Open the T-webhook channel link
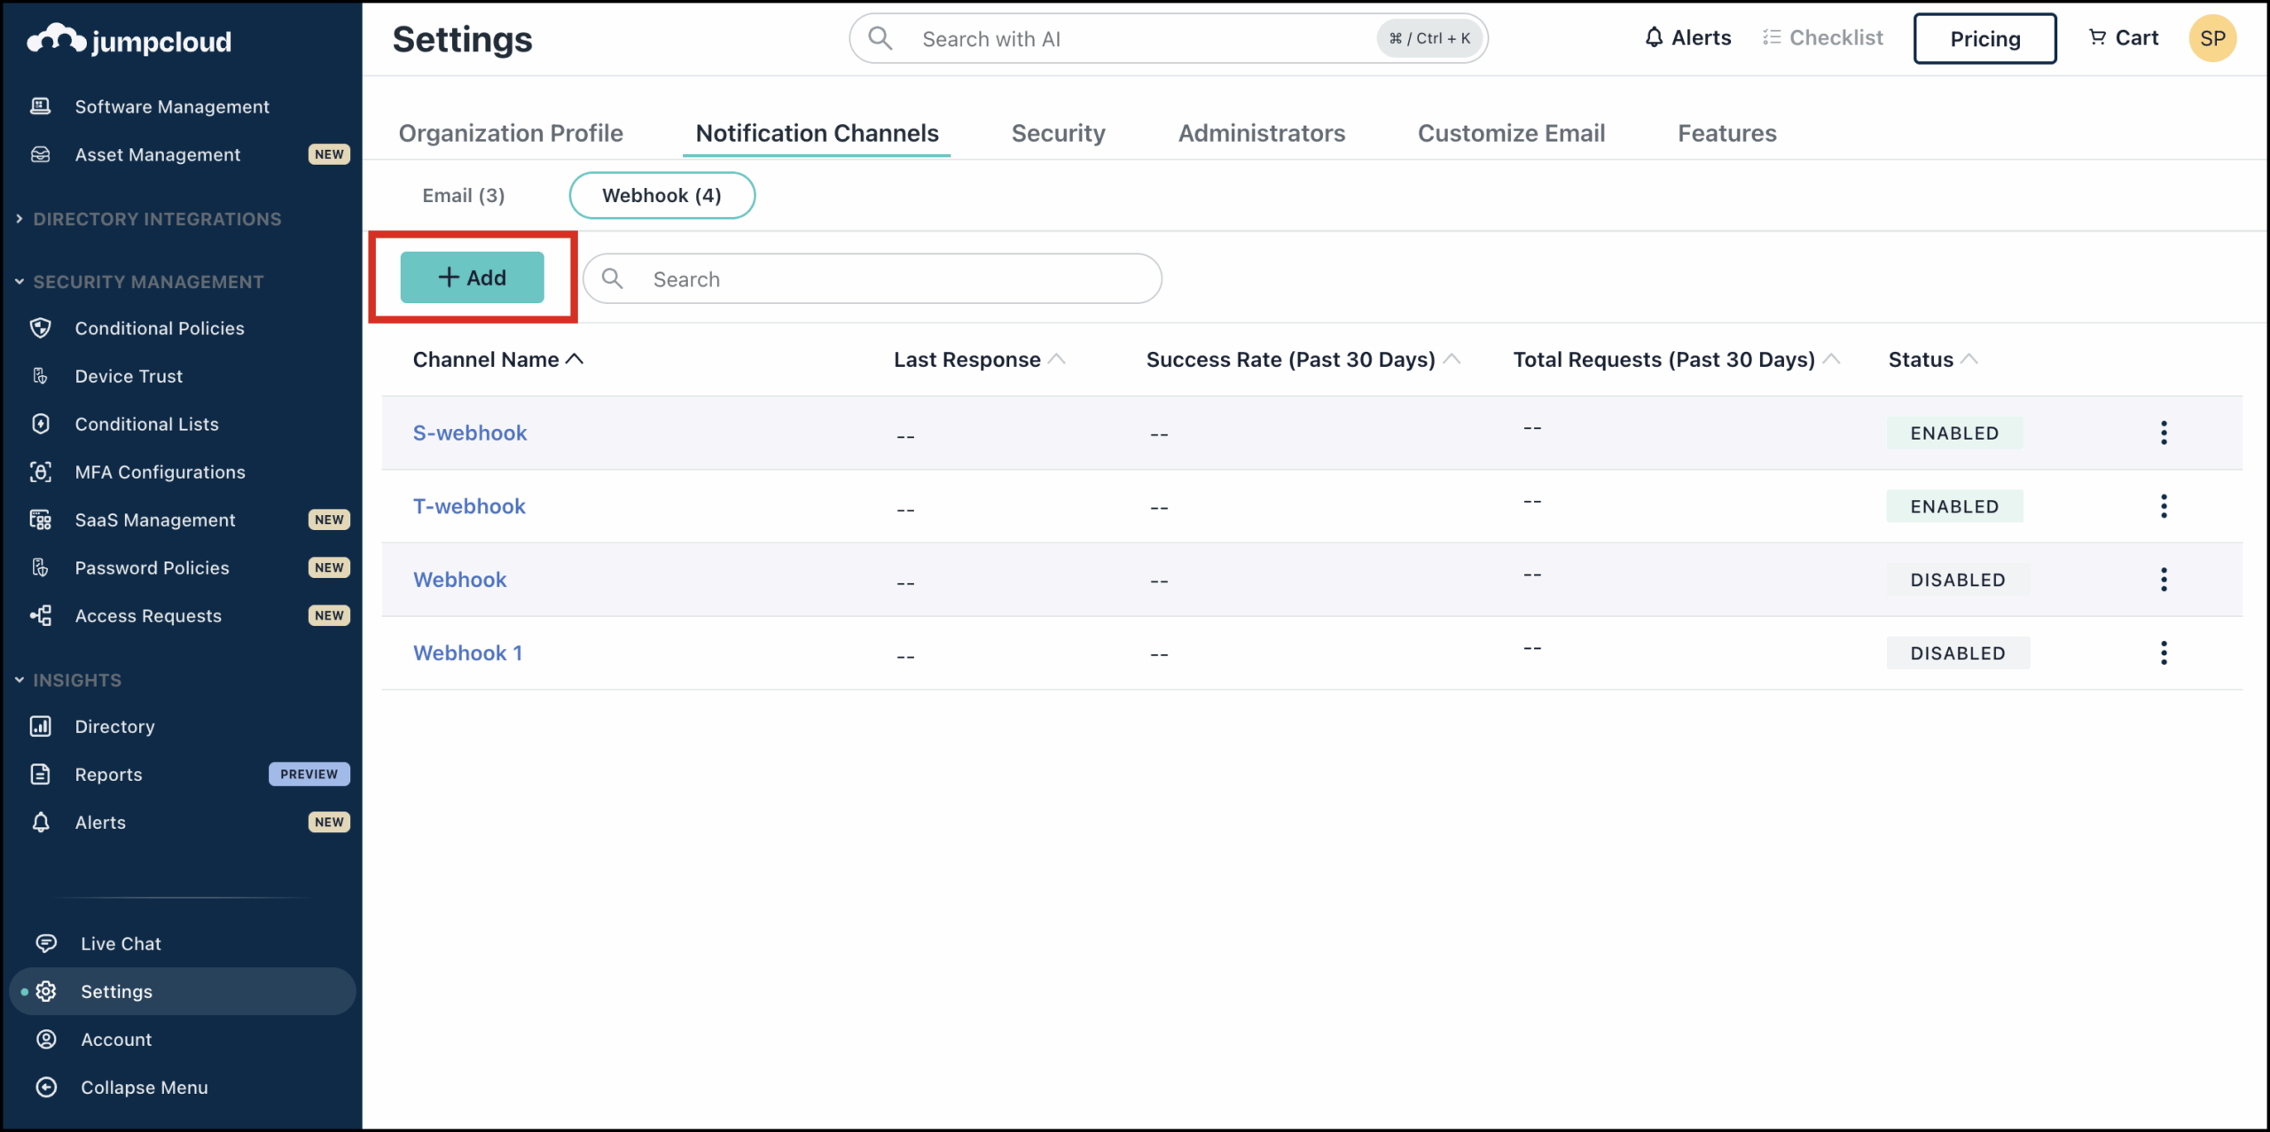This screenshot has width=2270, height=1132. tap(469, 506)
